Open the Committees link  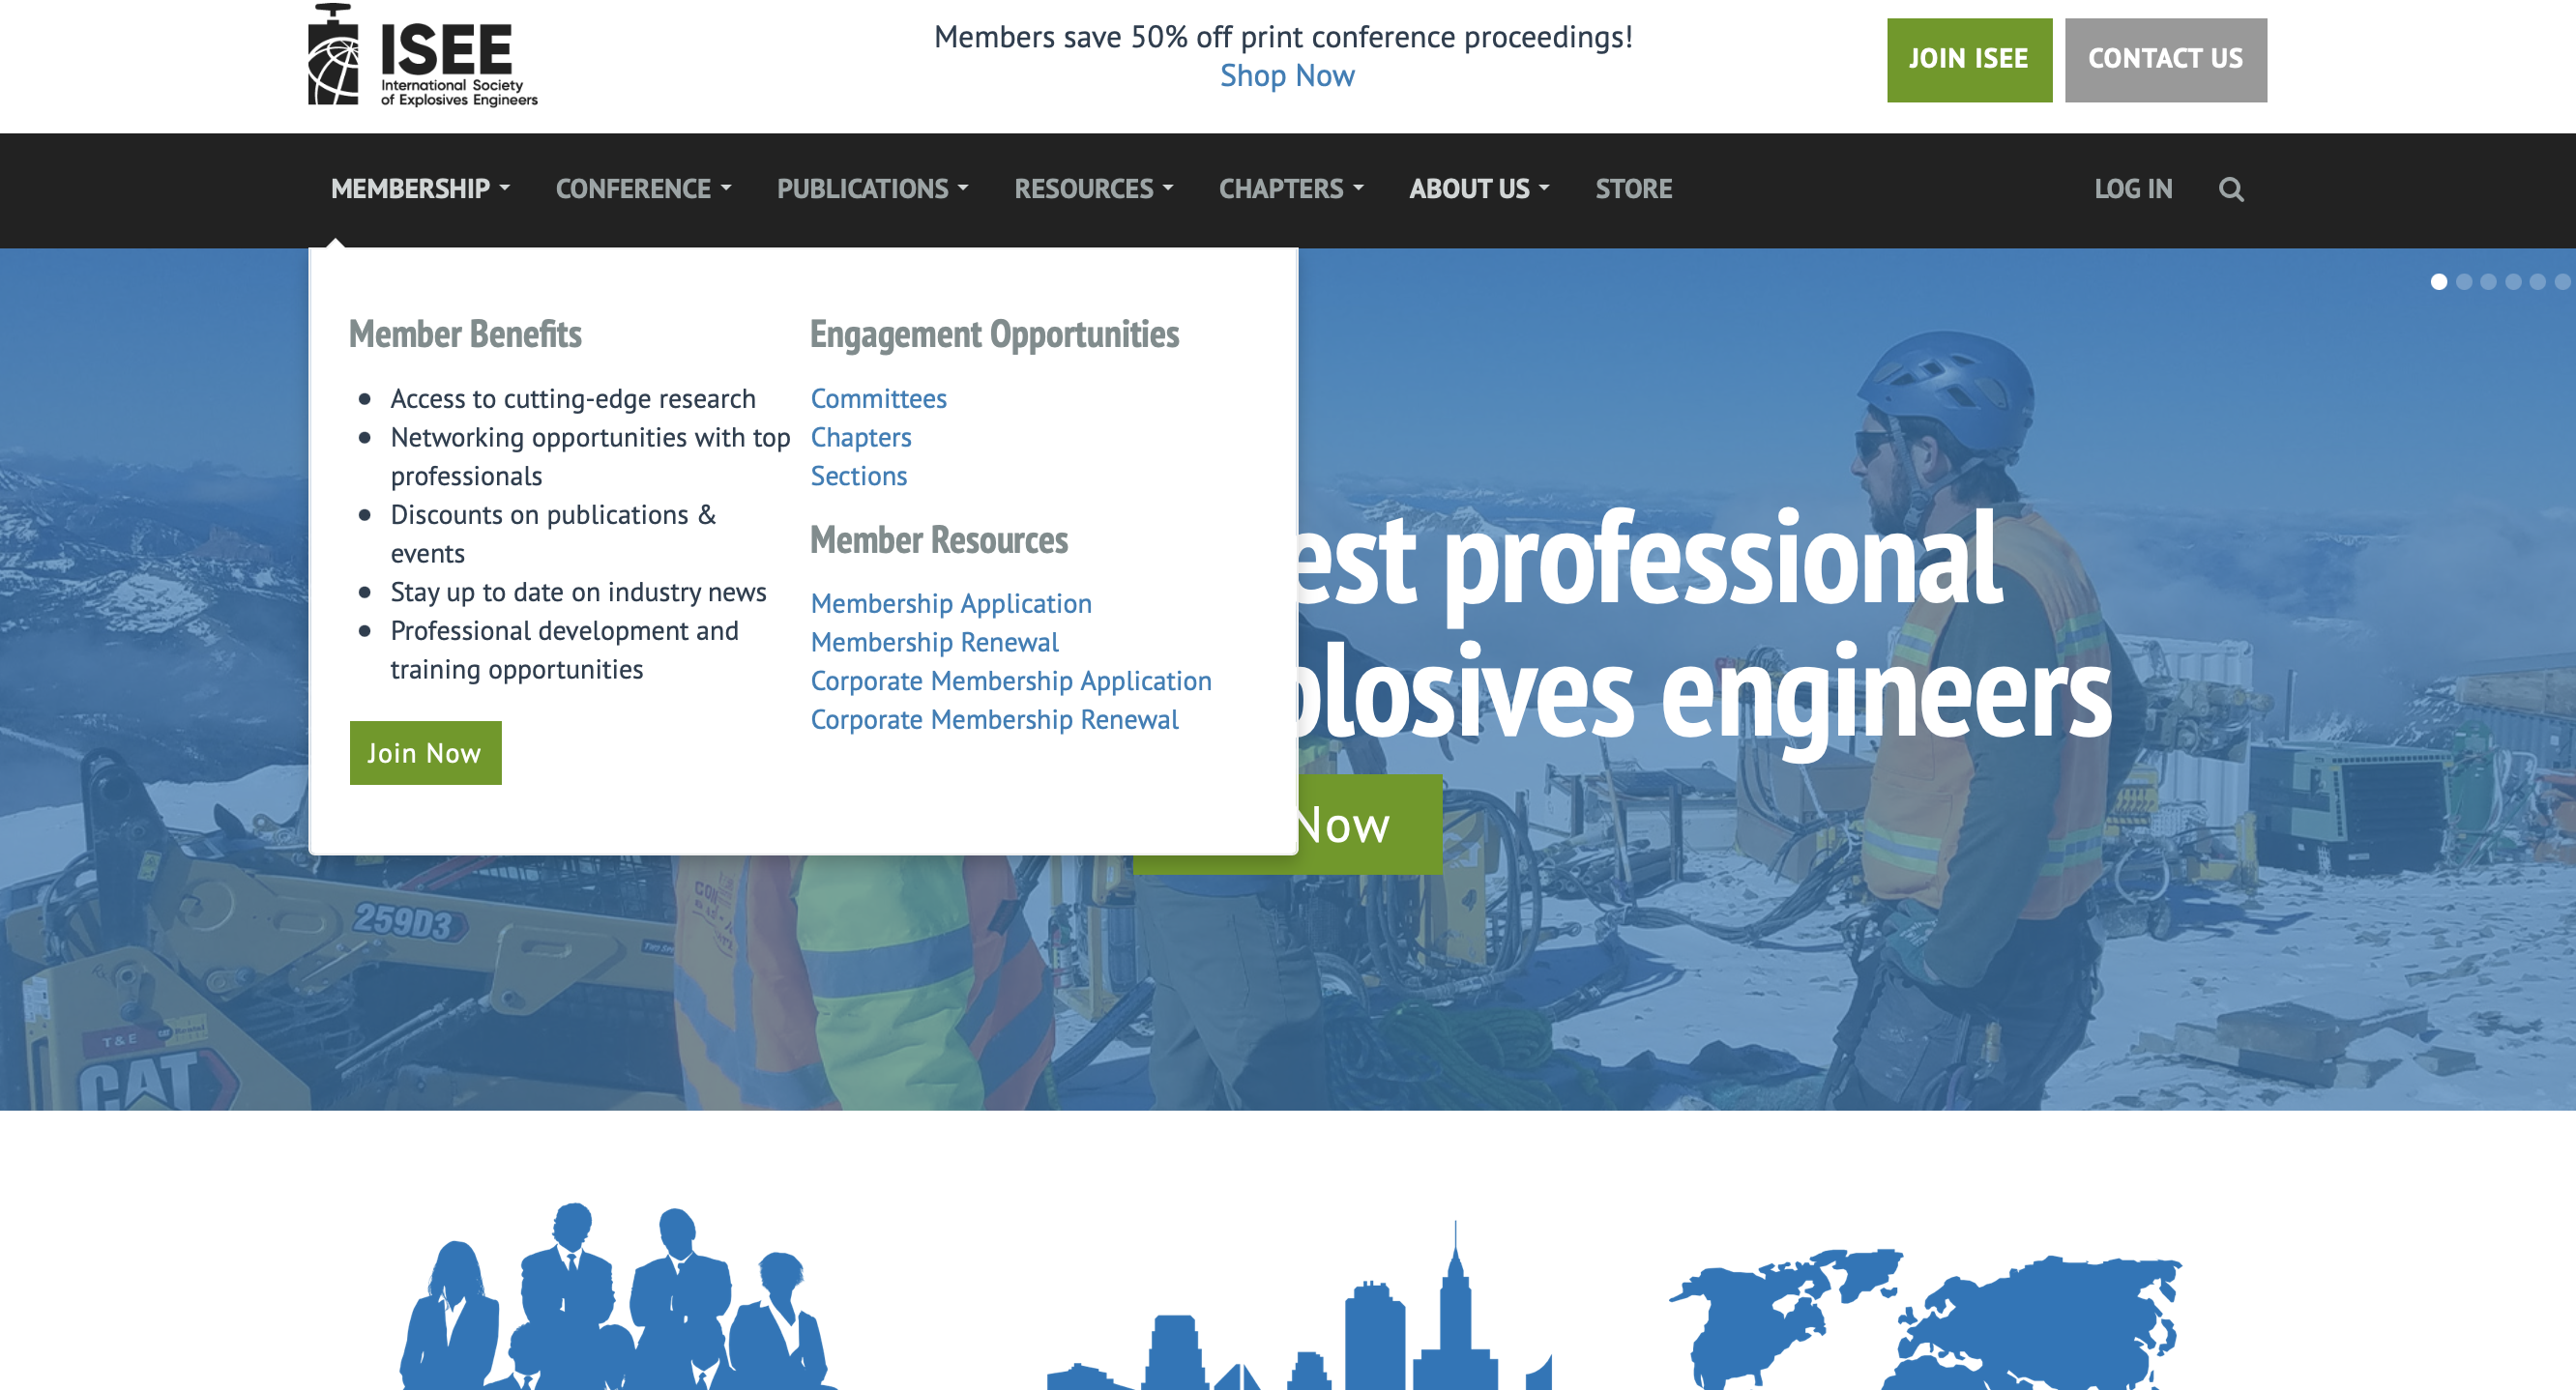click(x=878, y=399)
